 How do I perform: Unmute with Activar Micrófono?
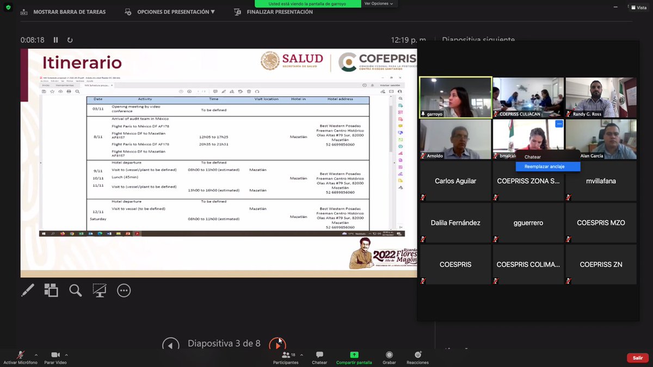click(x=21, y=358)
